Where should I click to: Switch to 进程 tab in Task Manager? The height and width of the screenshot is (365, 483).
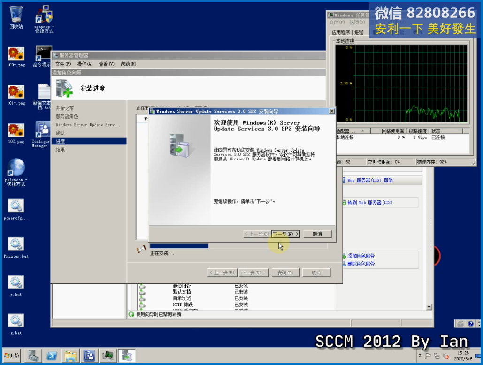359,32
